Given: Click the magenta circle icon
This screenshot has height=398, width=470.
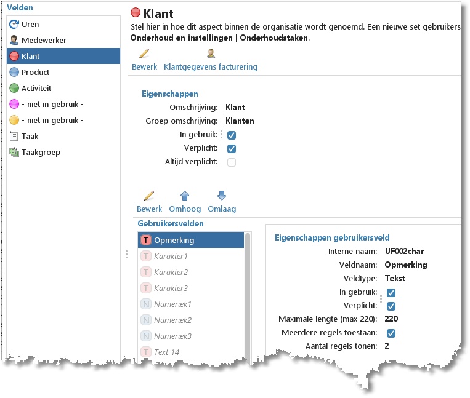Looking at the screenshot, I should 14,104.
